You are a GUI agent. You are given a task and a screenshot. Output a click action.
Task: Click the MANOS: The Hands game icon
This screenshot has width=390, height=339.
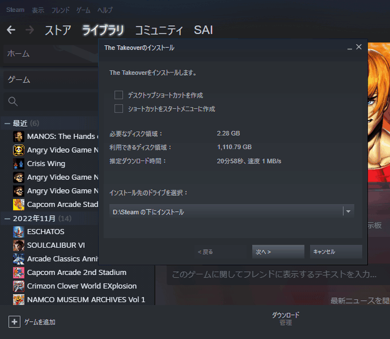[x=19, y=137]
